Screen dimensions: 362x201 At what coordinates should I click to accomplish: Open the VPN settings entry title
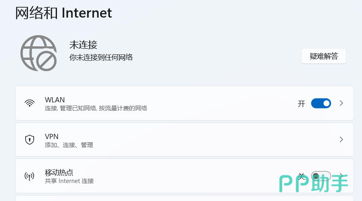pos(52,136)
